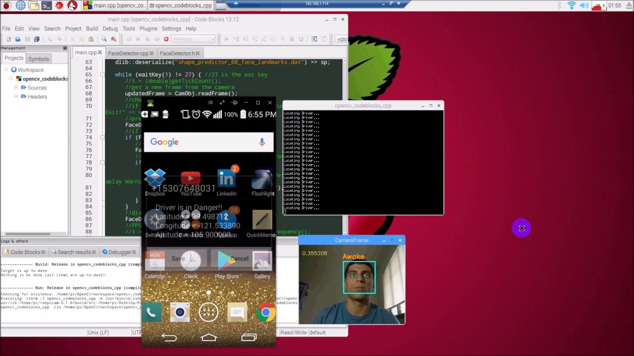Image resolution: width=634 pixels, height=356 pixels.
Task: Click the Bluetooth tray icon
Action: tap(560, 5)
